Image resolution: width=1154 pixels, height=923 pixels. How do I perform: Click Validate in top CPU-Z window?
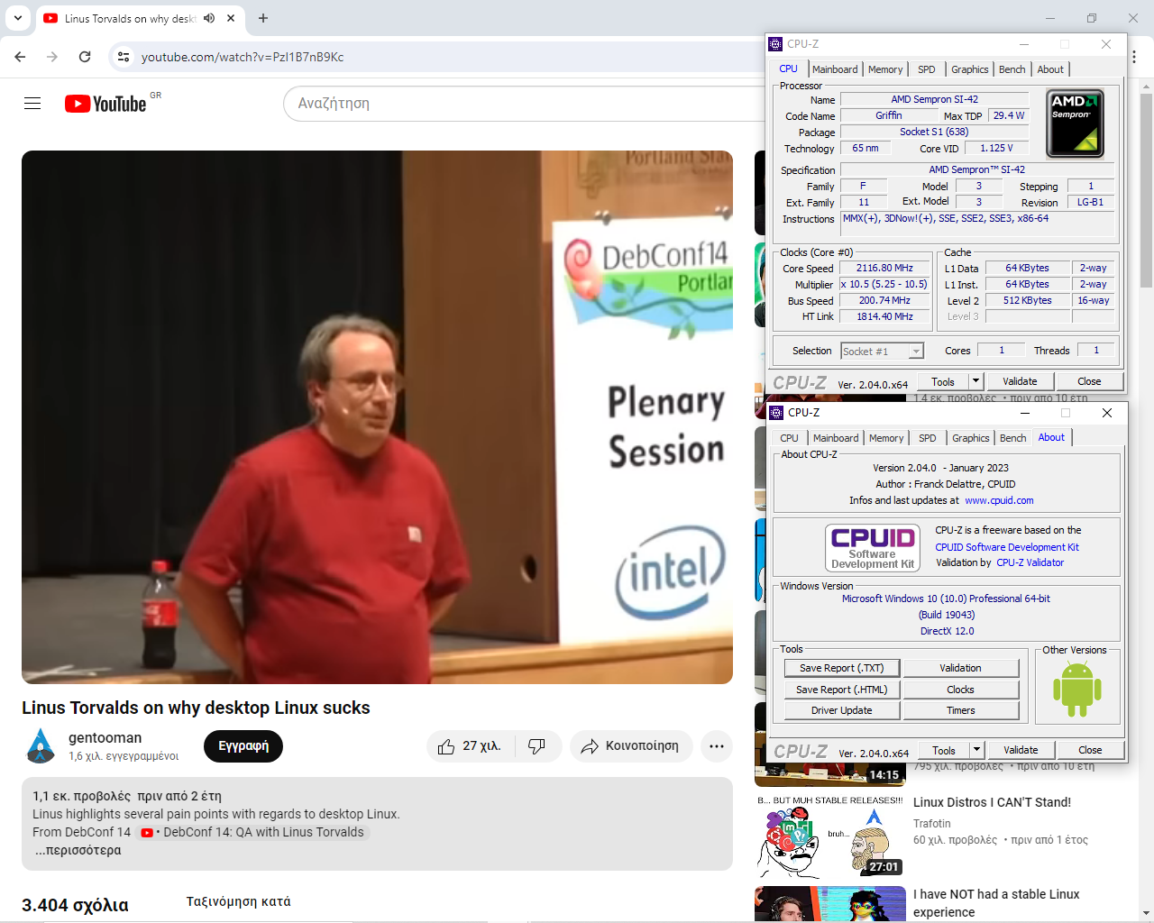(1020, 381)
